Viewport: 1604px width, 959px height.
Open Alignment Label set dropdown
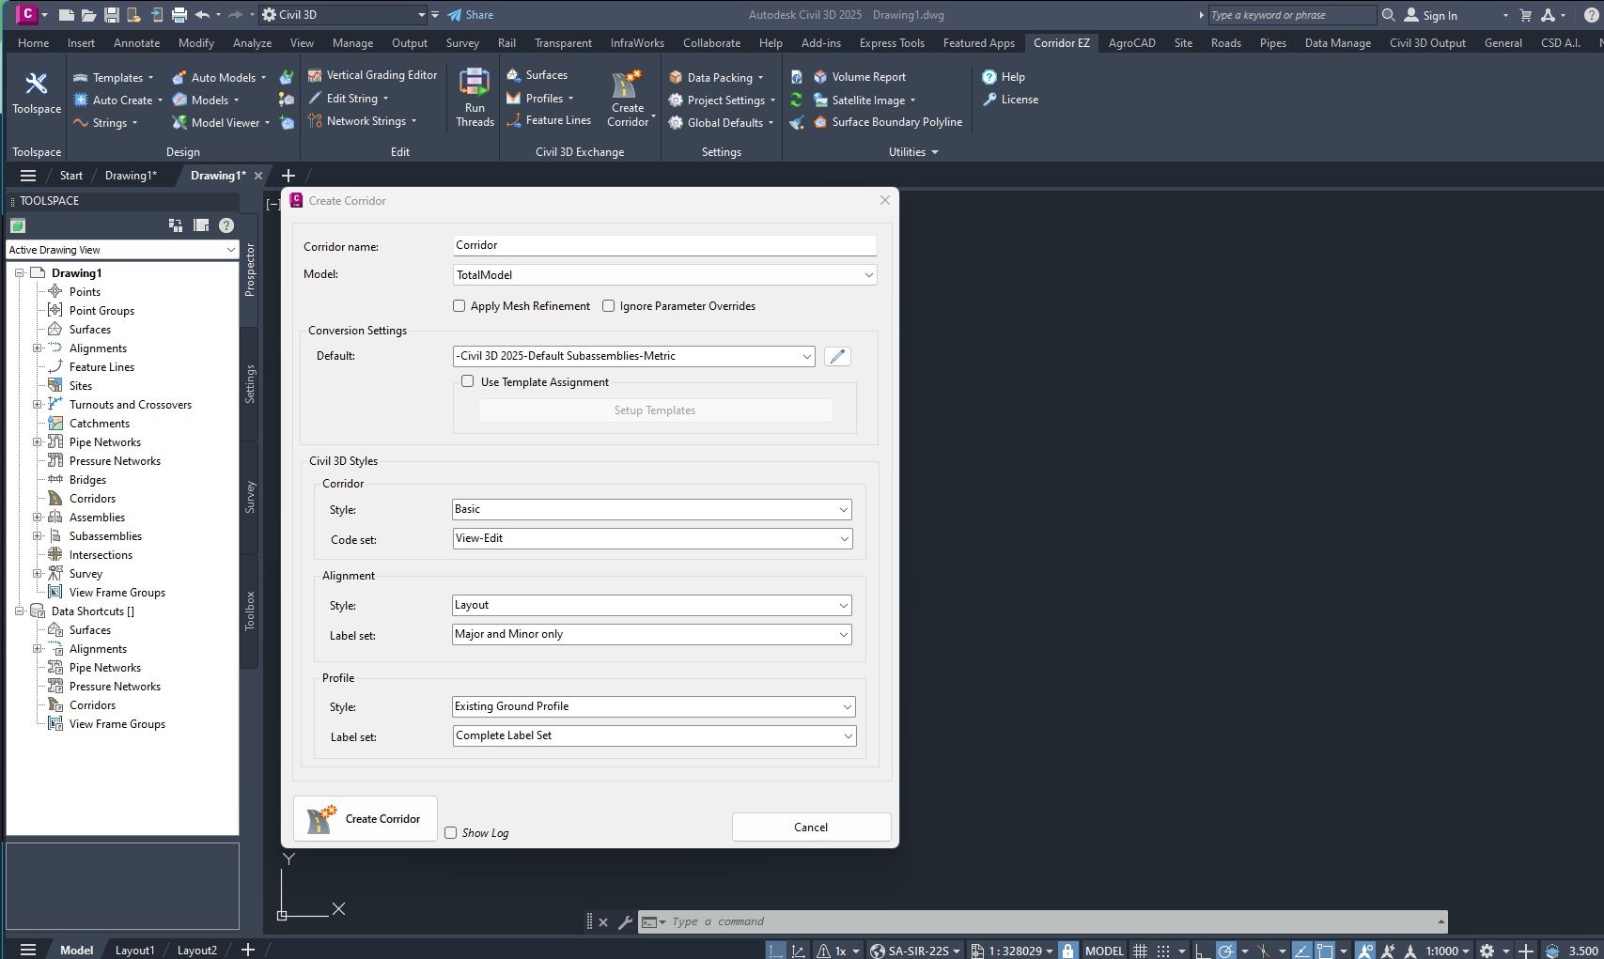(x=652, y=634)
